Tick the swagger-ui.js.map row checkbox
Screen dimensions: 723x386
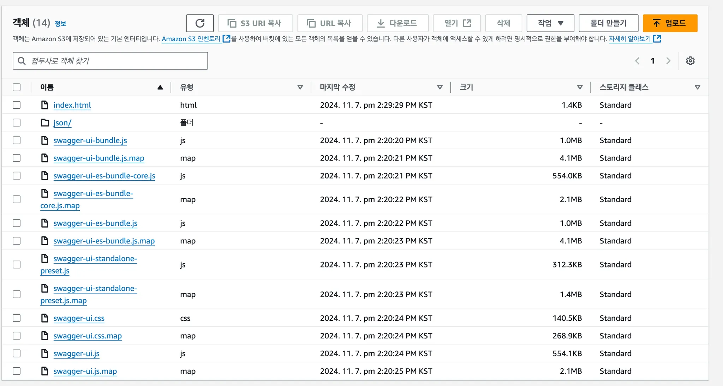click(17, 371)
